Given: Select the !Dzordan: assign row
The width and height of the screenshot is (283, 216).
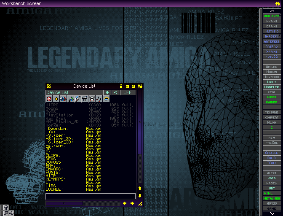Looking at the screenshot, I should click(91, 129).
